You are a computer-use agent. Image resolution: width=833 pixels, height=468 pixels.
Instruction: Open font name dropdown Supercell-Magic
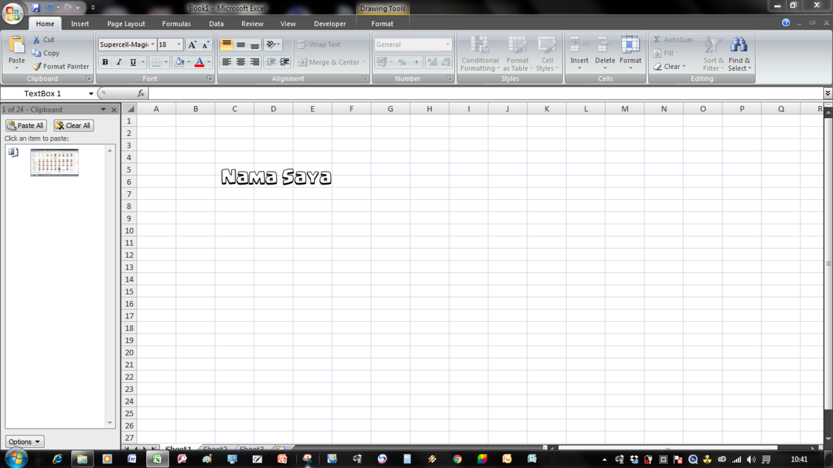[152, 45]
